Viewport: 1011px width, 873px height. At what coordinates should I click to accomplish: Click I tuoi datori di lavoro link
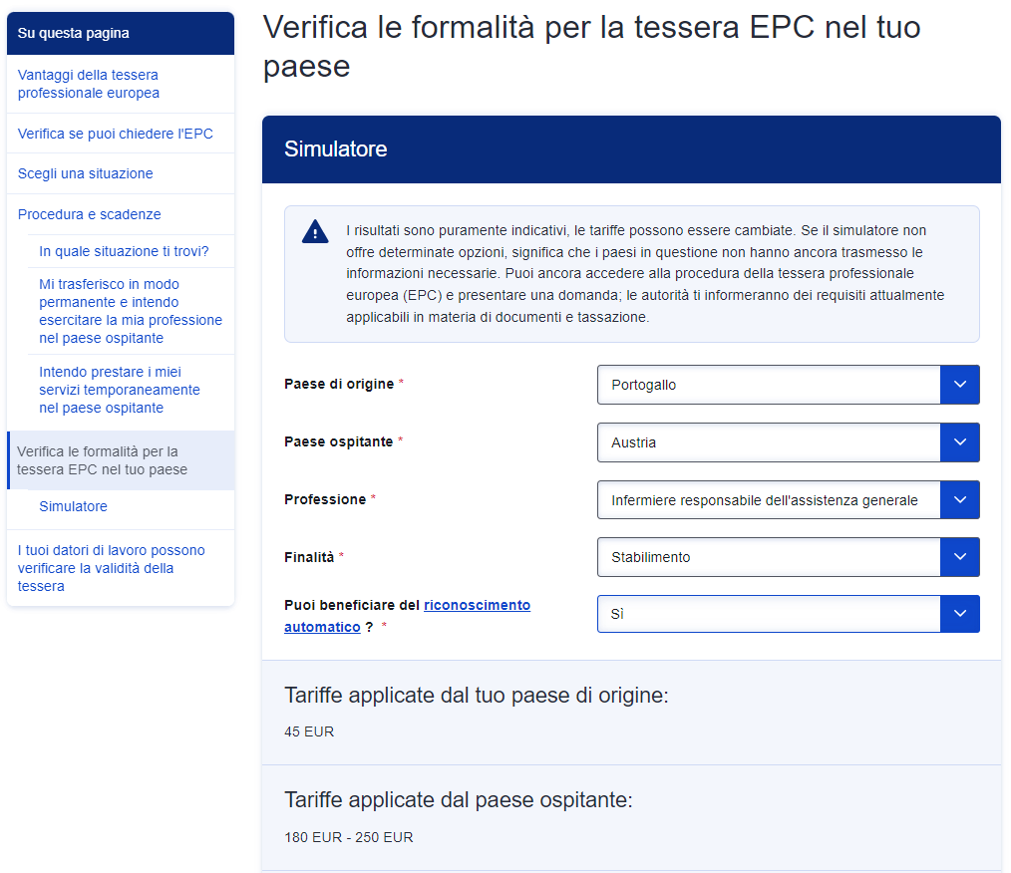pos(111,568)
